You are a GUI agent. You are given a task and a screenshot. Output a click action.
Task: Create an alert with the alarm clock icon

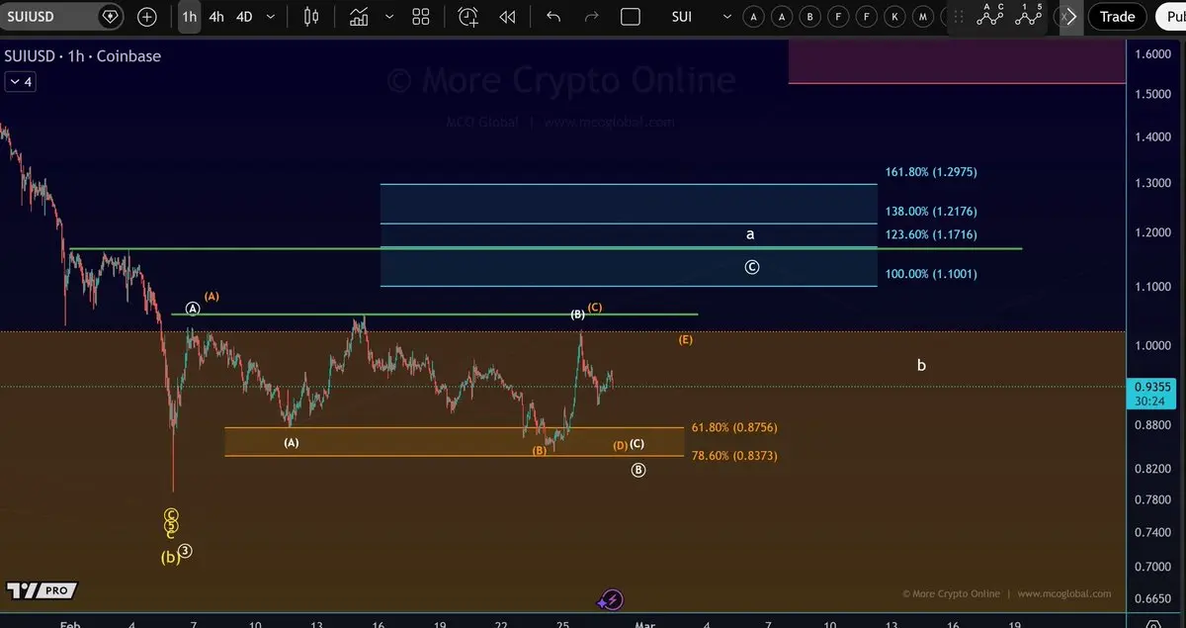[x=468, y=17]
